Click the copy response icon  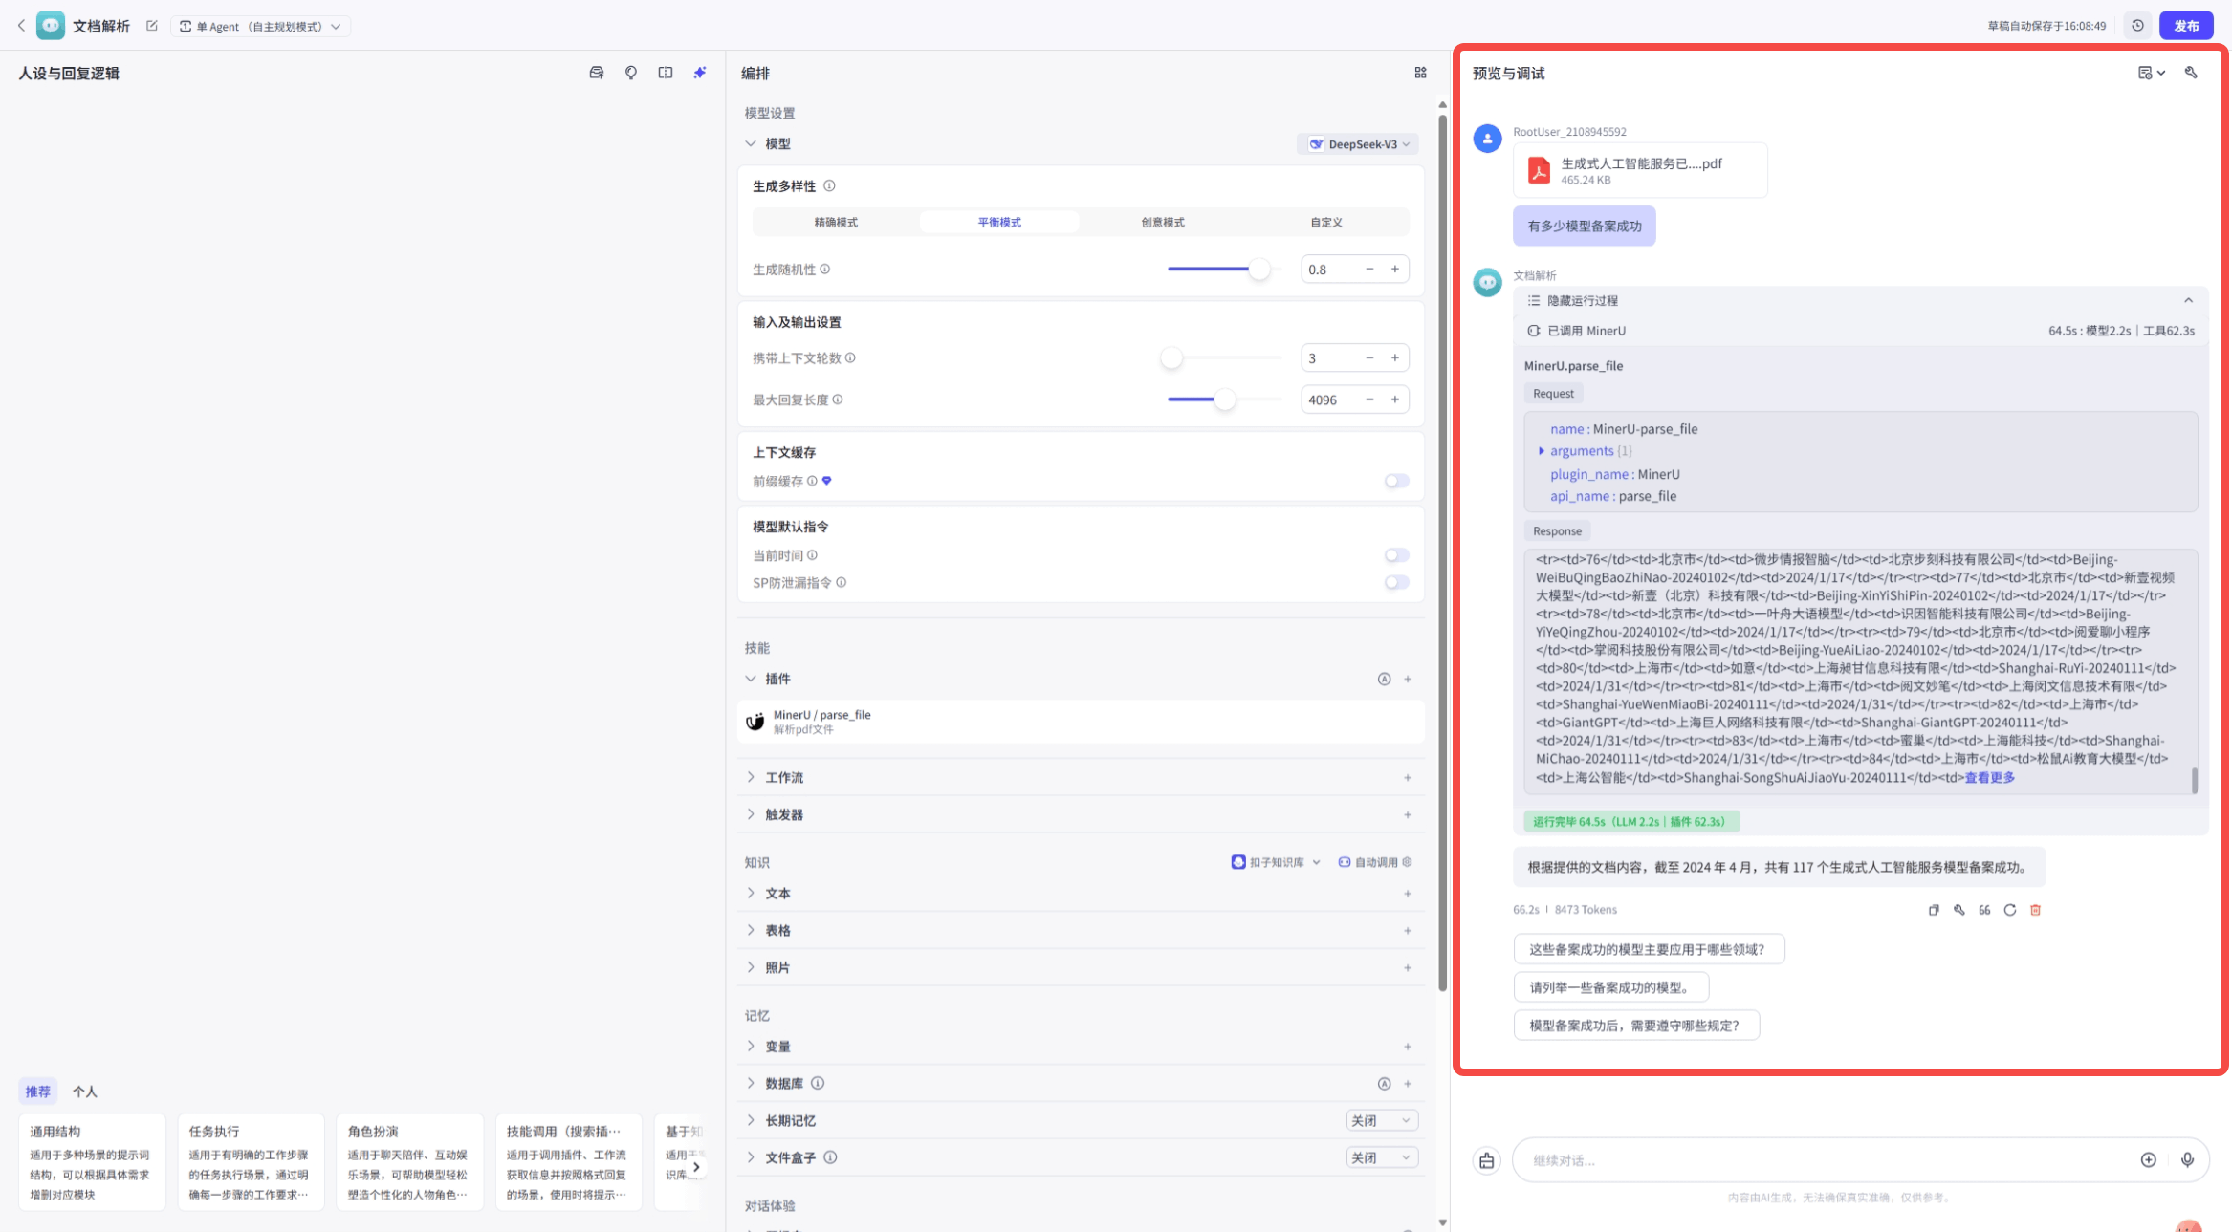(1934, 910)
